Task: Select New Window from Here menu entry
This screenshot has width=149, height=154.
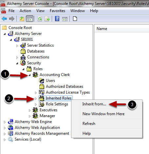Action: (103, 114)
